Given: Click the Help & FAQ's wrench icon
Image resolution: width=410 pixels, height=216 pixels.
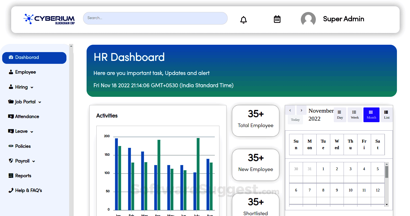Looking at the screenshot, I should click(x=11, y=190).
